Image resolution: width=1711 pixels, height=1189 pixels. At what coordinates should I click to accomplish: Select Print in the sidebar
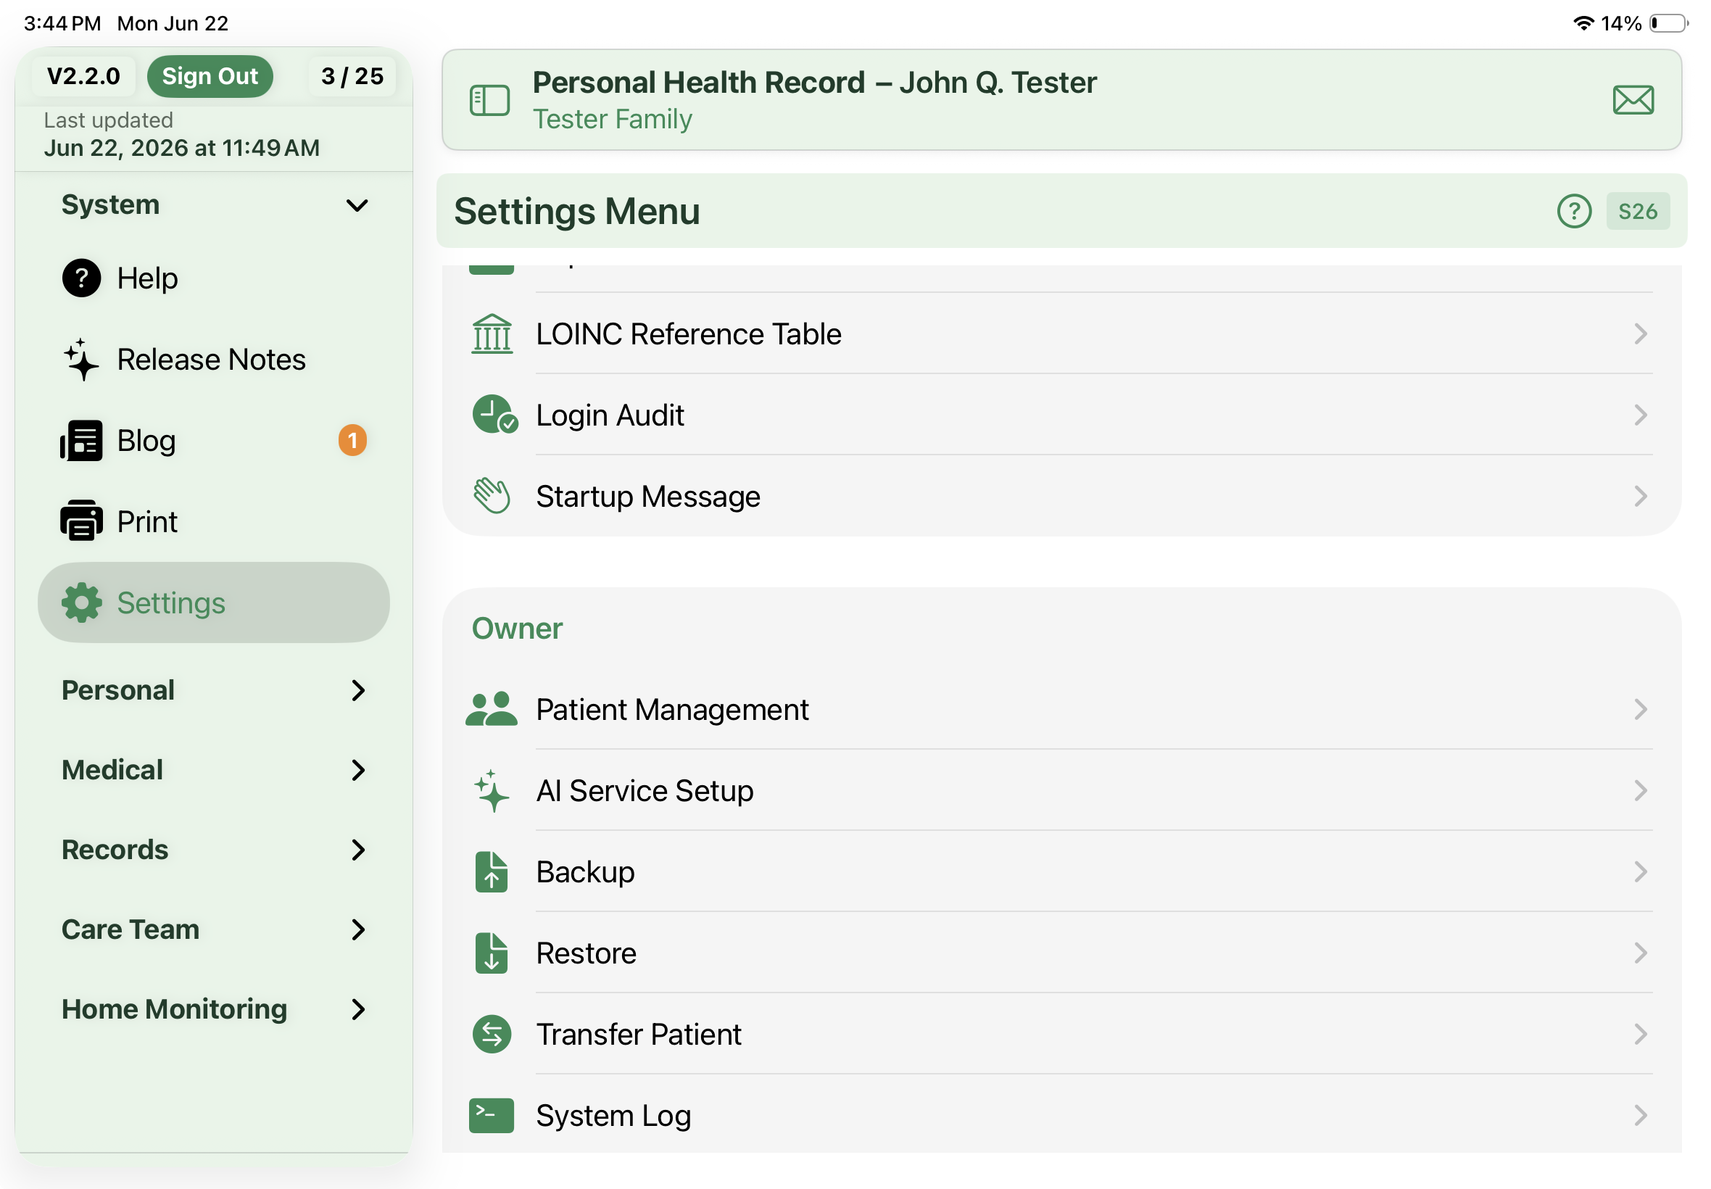[213, 521]
